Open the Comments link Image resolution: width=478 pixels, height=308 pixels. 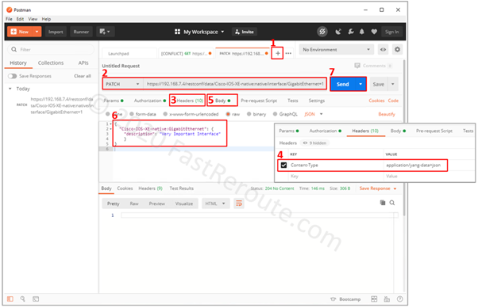[373, 66]
